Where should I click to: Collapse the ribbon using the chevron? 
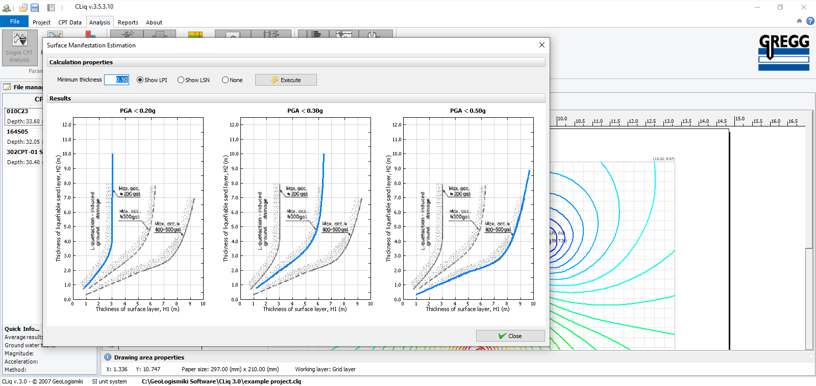tap(799, 21)
